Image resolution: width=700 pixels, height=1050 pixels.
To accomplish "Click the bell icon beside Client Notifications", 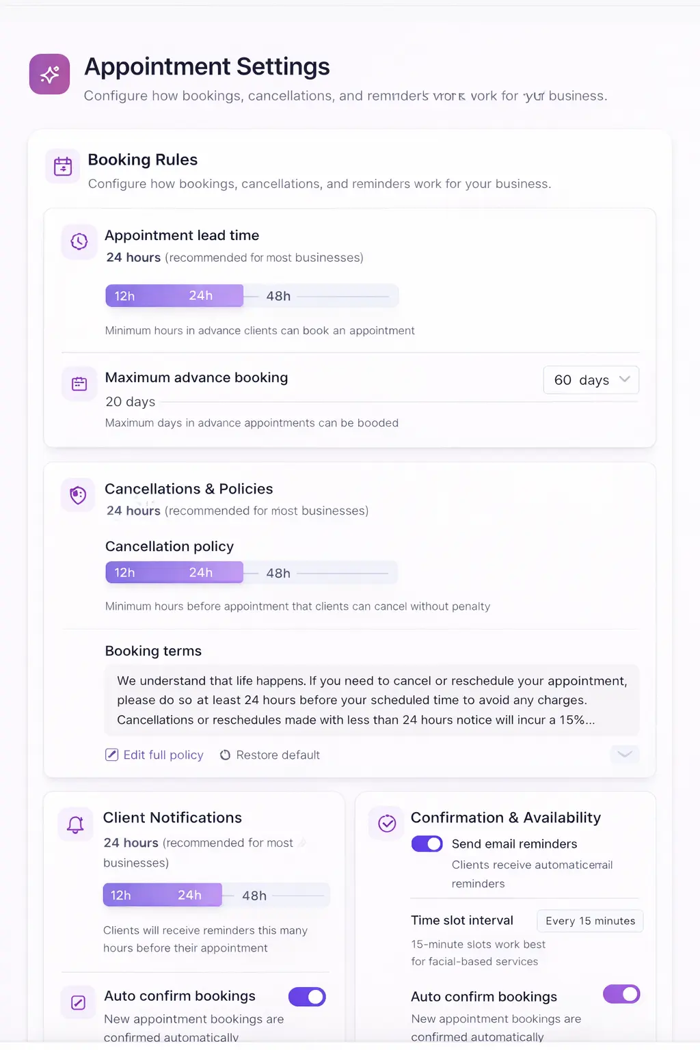I will (75, 824).
